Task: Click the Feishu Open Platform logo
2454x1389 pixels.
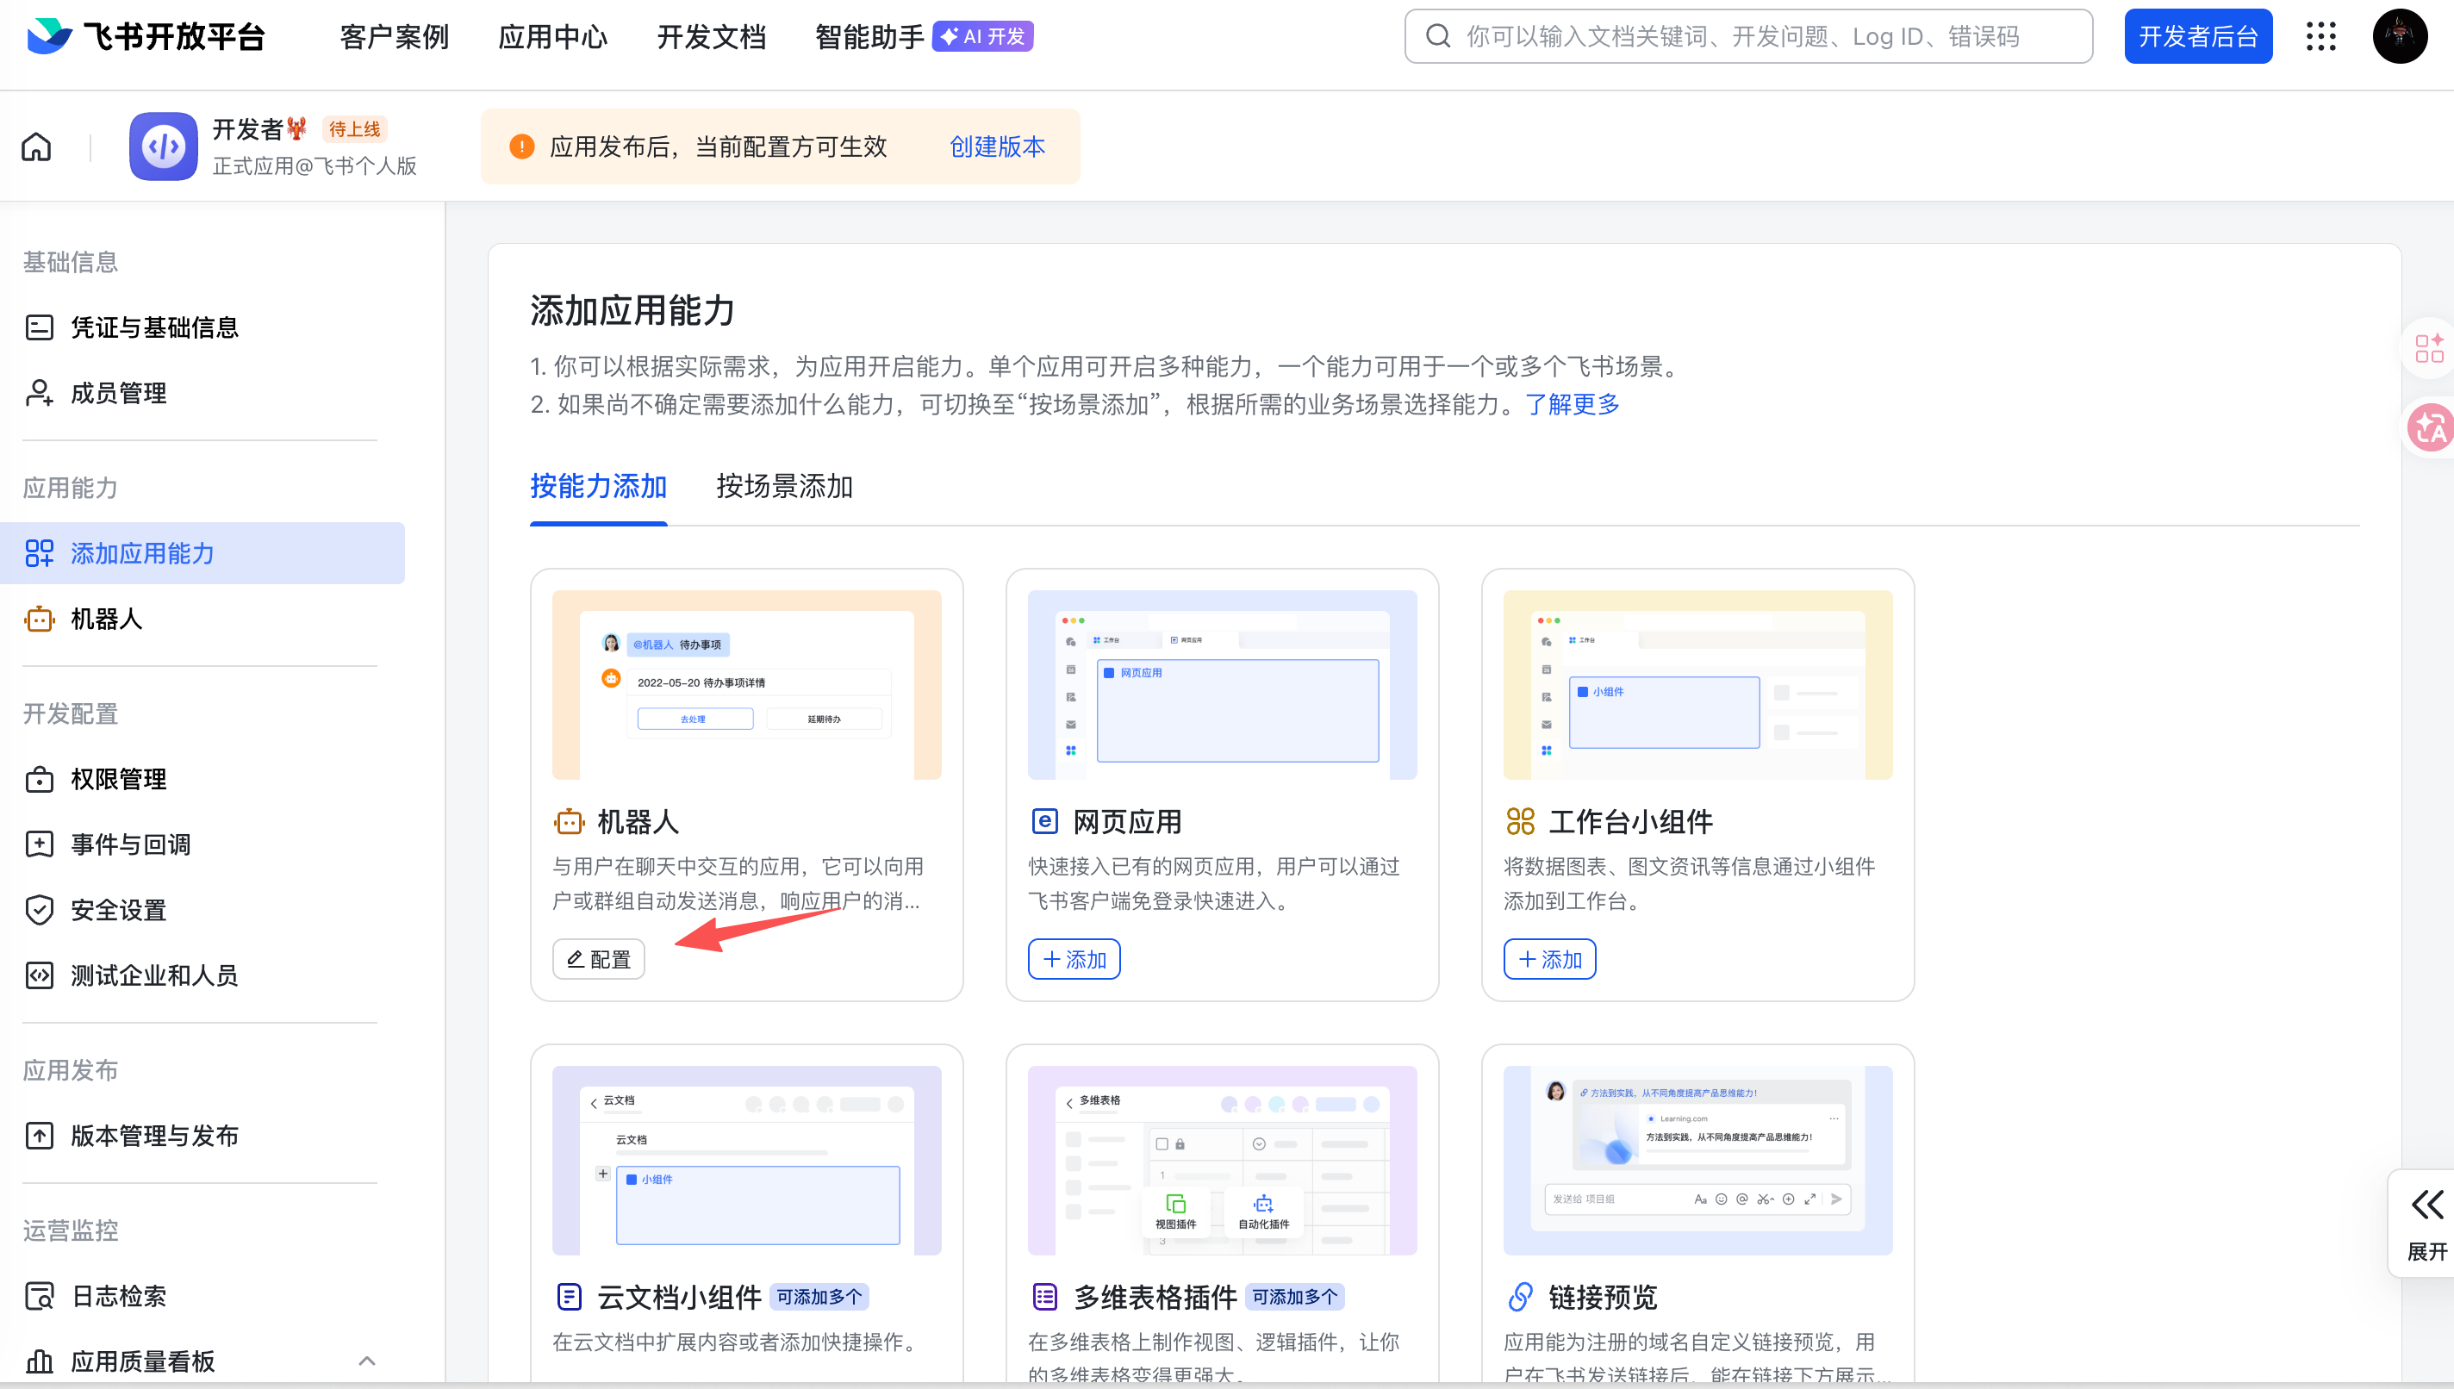Action: [146, 36]
